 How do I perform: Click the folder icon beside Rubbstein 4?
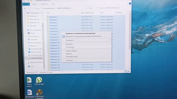[x=48, y=26]
